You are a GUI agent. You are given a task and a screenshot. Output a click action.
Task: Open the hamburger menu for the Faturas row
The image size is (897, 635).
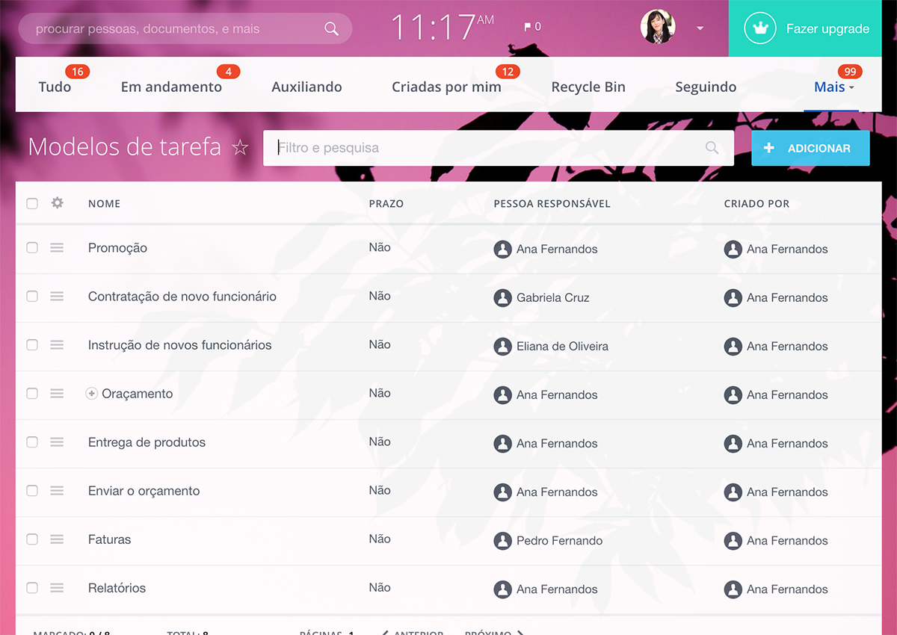click(57, 539)
